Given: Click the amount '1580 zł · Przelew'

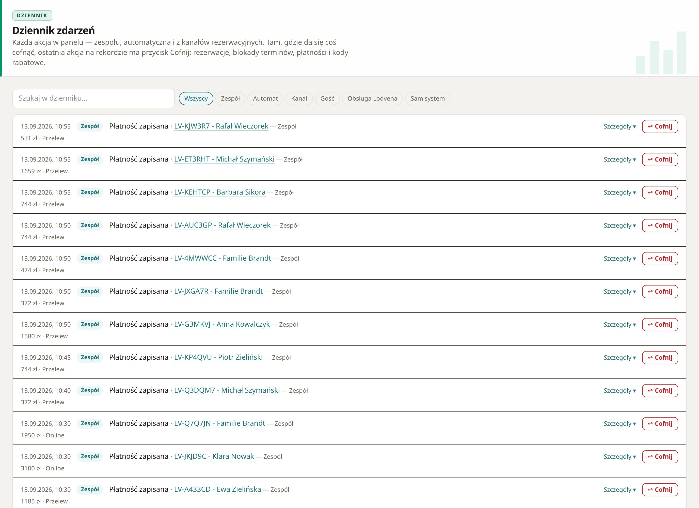Looking at the screenshot, I should 44,336.
